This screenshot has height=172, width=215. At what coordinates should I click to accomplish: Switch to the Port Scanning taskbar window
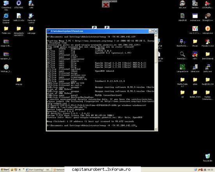coord(39,170)
